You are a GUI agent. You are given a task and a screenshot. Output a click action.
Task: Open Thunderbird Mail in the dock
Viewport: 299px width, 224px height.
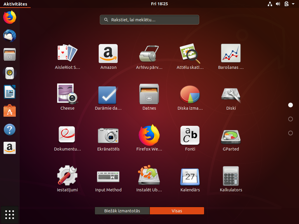click(x=10, y=36)
